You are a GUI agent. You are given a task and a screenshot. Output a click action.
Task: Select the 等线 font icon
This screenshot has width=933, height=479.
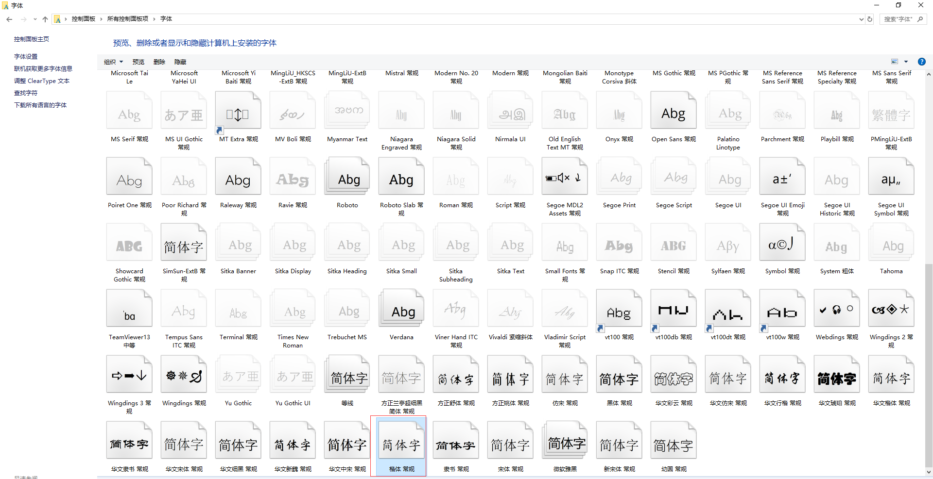347,375
